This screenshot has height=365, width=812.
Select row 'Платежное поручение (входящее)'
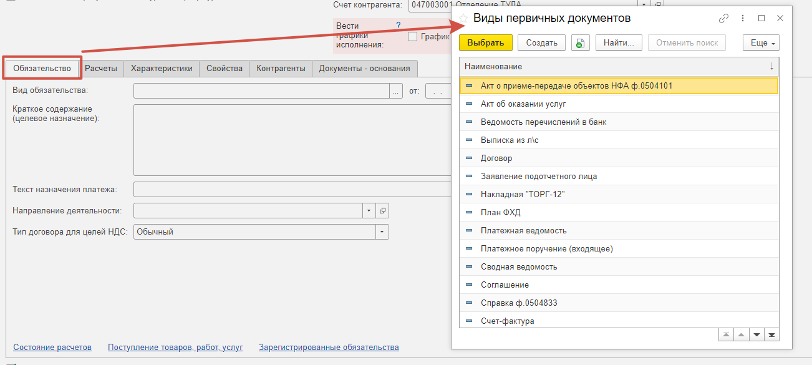[619, 248]
